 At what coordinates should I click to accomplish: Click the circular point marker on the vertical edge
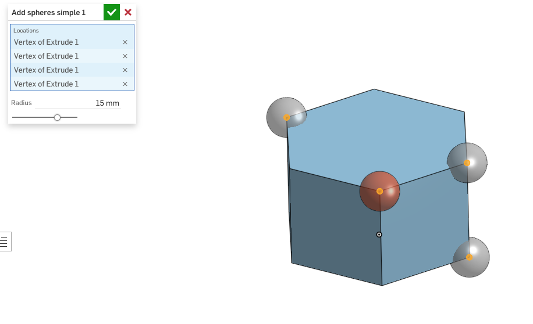(x=379, y=235)
